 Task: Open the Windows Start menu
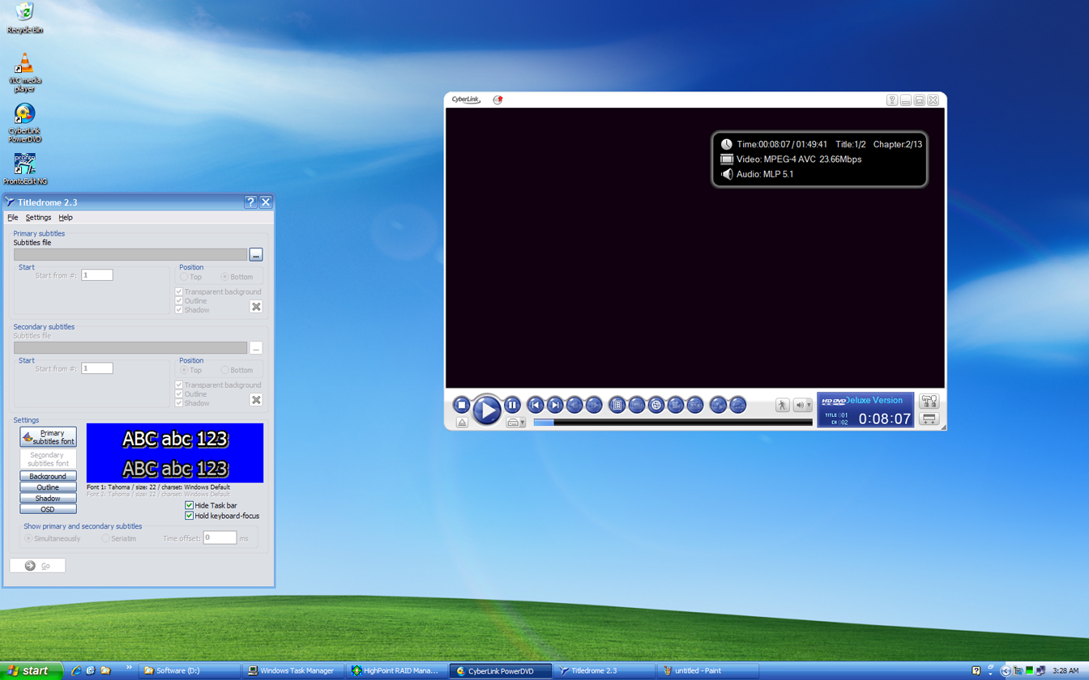(31, 671)
